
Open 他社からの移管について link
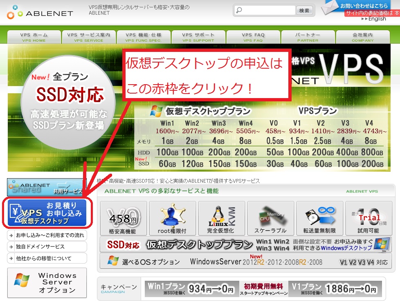(47, 258)
